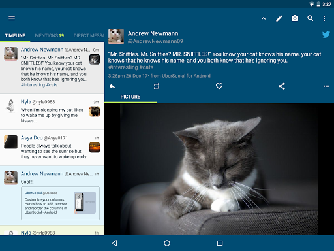Expand more tweet actions ellipsis
The width and height of the screenshot is (334, 251).
pyautogui.click(x=326, y=86)
